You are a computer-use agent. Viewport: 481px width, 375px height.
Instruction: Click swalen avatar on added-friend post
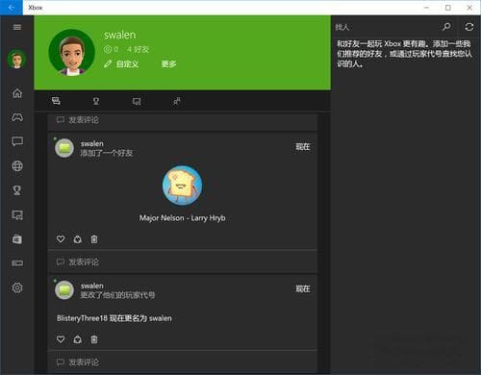point(64,148)
